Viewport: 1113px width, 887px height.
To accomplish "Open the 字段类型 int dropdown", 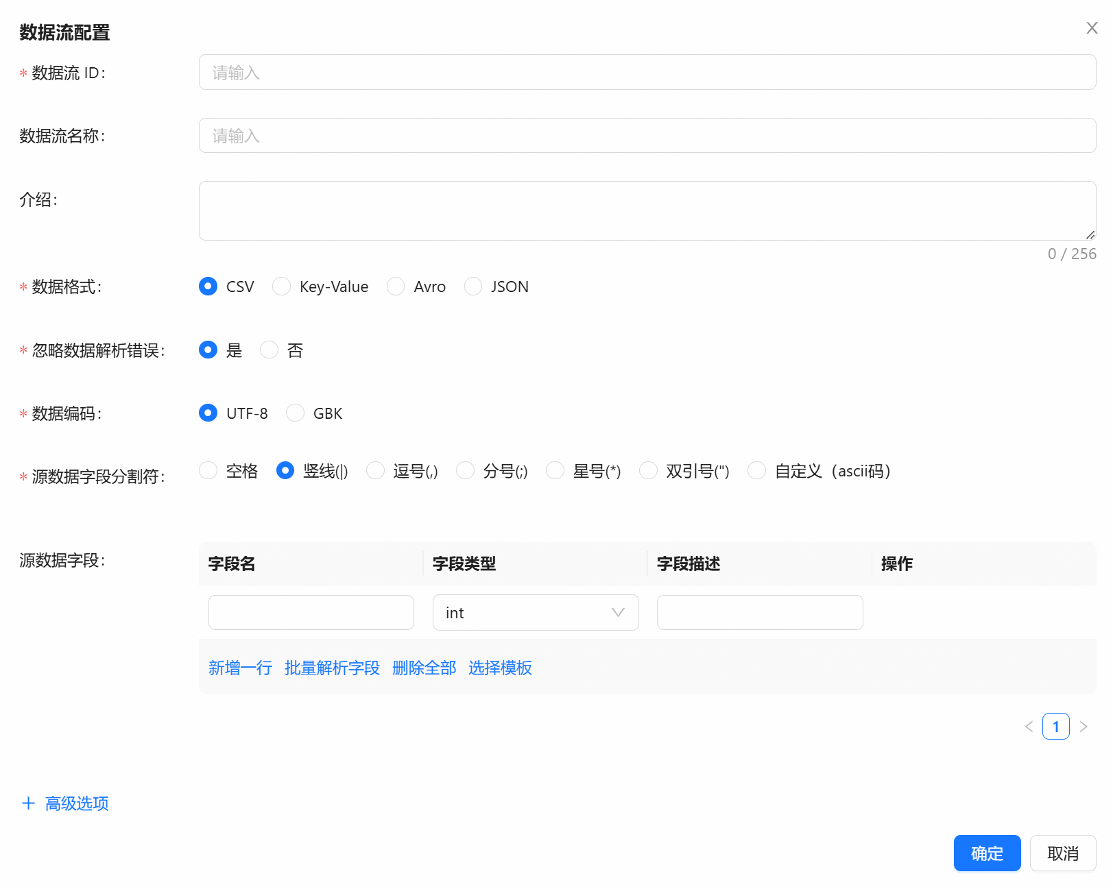I will click(535, 613).
